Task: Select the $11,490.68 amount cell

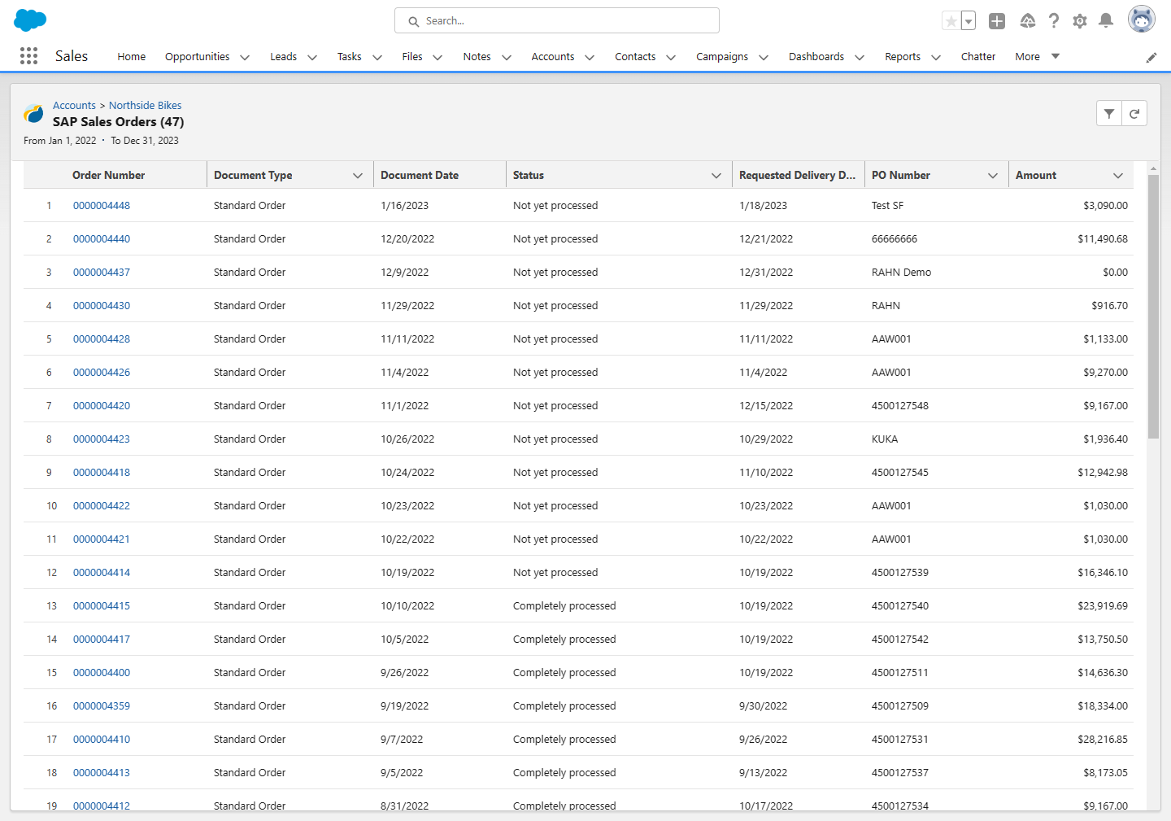Action: [1103, 238]
